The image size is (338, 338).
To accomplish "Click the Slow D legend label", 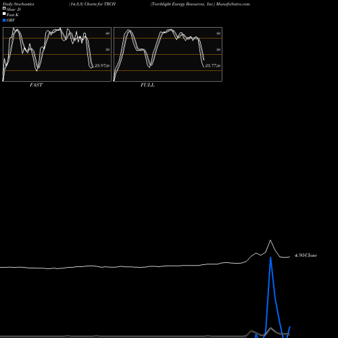I will pyautogui.click(x=14, y=9).
